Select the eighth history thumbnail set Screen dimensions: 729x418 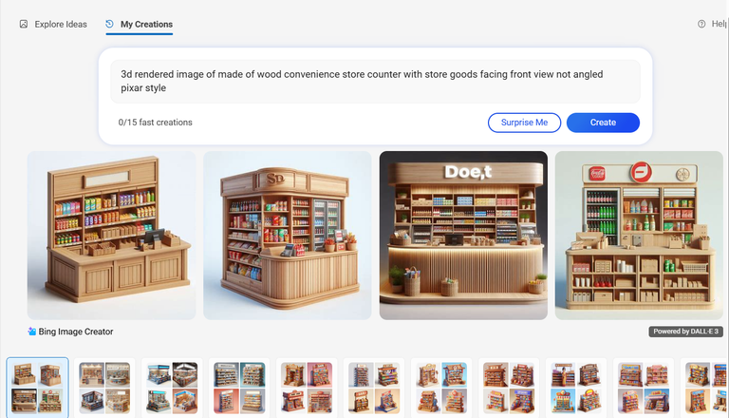click(x=509, y=389)
